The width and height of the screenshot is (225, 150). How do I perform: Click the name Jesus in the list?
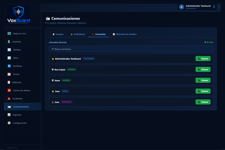coord(57,80)
